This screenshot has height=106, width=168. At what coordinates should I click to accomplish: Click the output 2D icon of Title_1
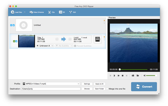point(70,39)
